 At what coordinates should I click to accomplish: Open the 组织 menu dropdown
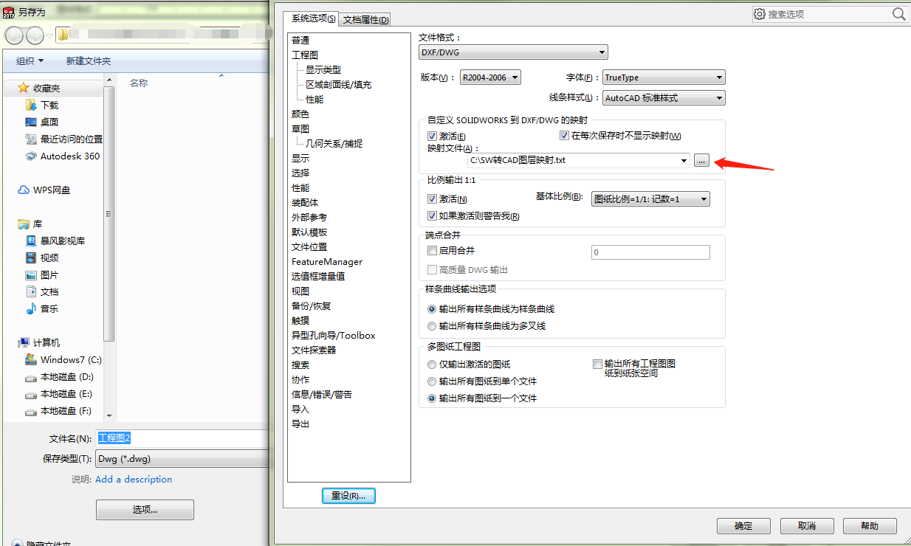tap(30, 61)
